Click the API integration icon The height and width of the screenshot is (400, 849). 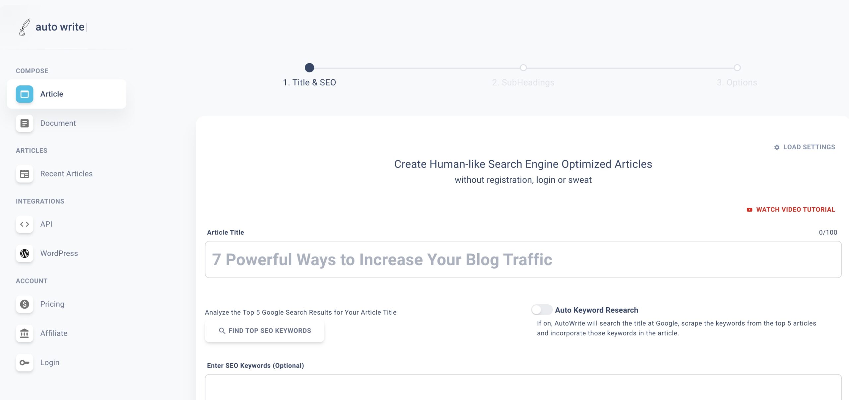[24, 224]
